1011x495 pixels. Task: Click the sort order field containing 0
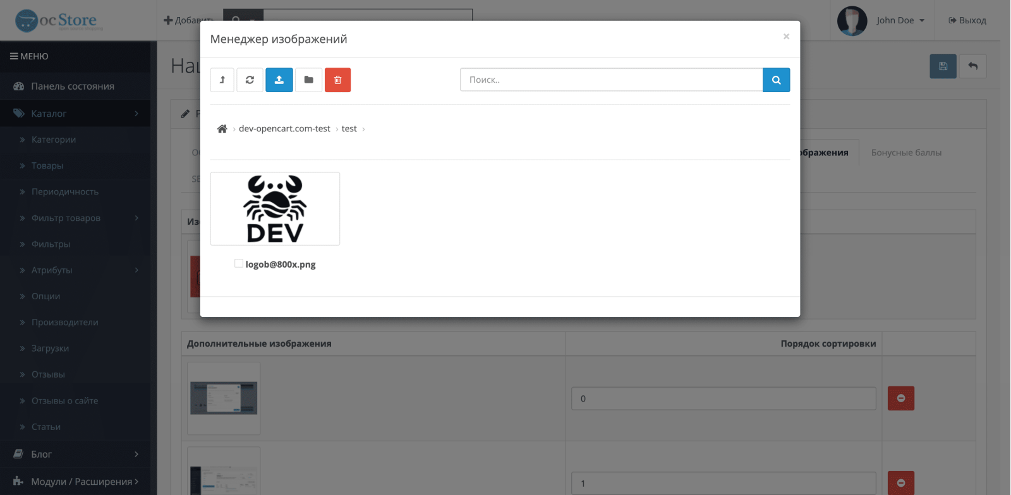click(x=723, y=398)
